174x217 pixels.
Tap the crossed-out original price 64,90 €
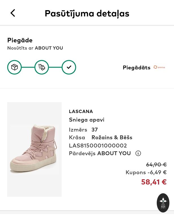click(156, 164)
